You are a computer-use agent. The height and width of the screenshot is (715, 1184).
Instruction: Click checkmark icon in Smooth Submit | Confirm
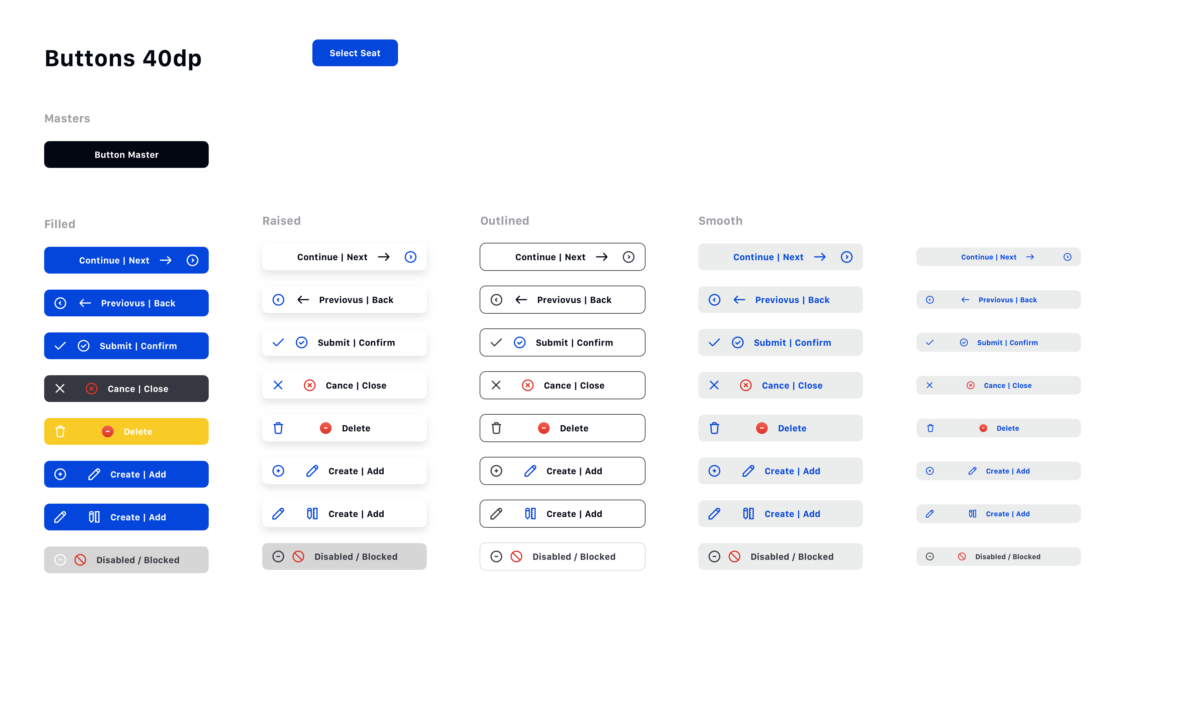point(714,342)
